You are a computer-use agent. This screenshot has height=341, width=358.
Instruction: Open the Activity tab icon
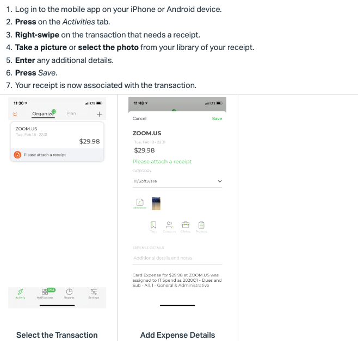point(20,293)
